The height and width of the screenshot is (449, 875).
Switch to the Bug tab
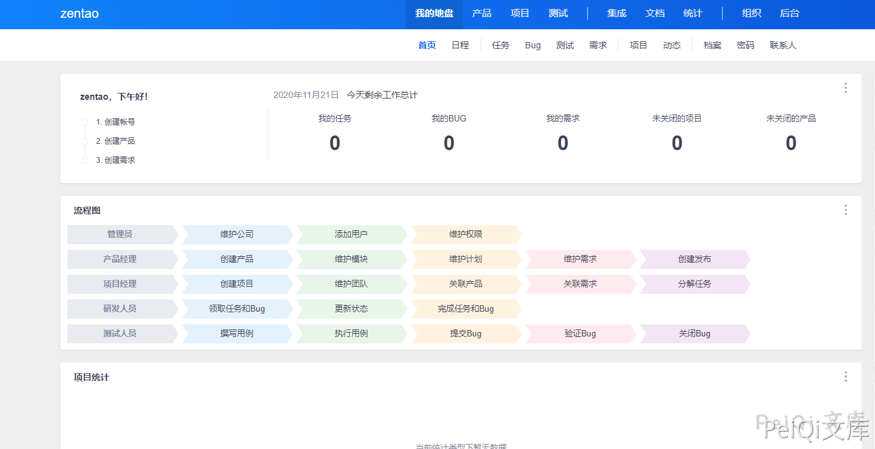533,45
